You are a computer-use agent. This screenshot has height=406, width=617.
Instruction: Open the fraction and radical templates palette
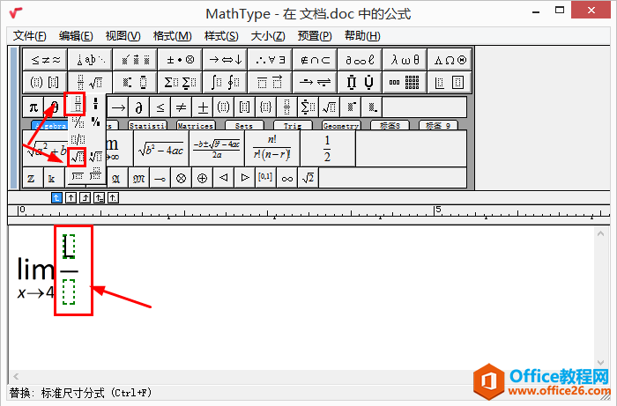pyautogui.click(x=90, y=82)
